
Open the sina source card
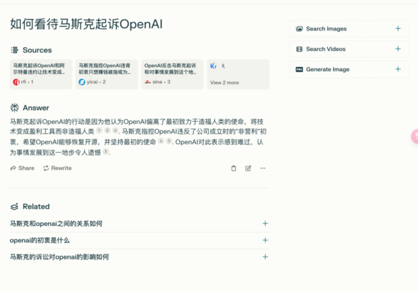[172, 74]
